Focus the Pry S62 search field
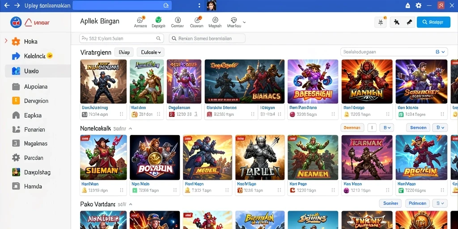The image size is (458, 229). pos(121,38)
